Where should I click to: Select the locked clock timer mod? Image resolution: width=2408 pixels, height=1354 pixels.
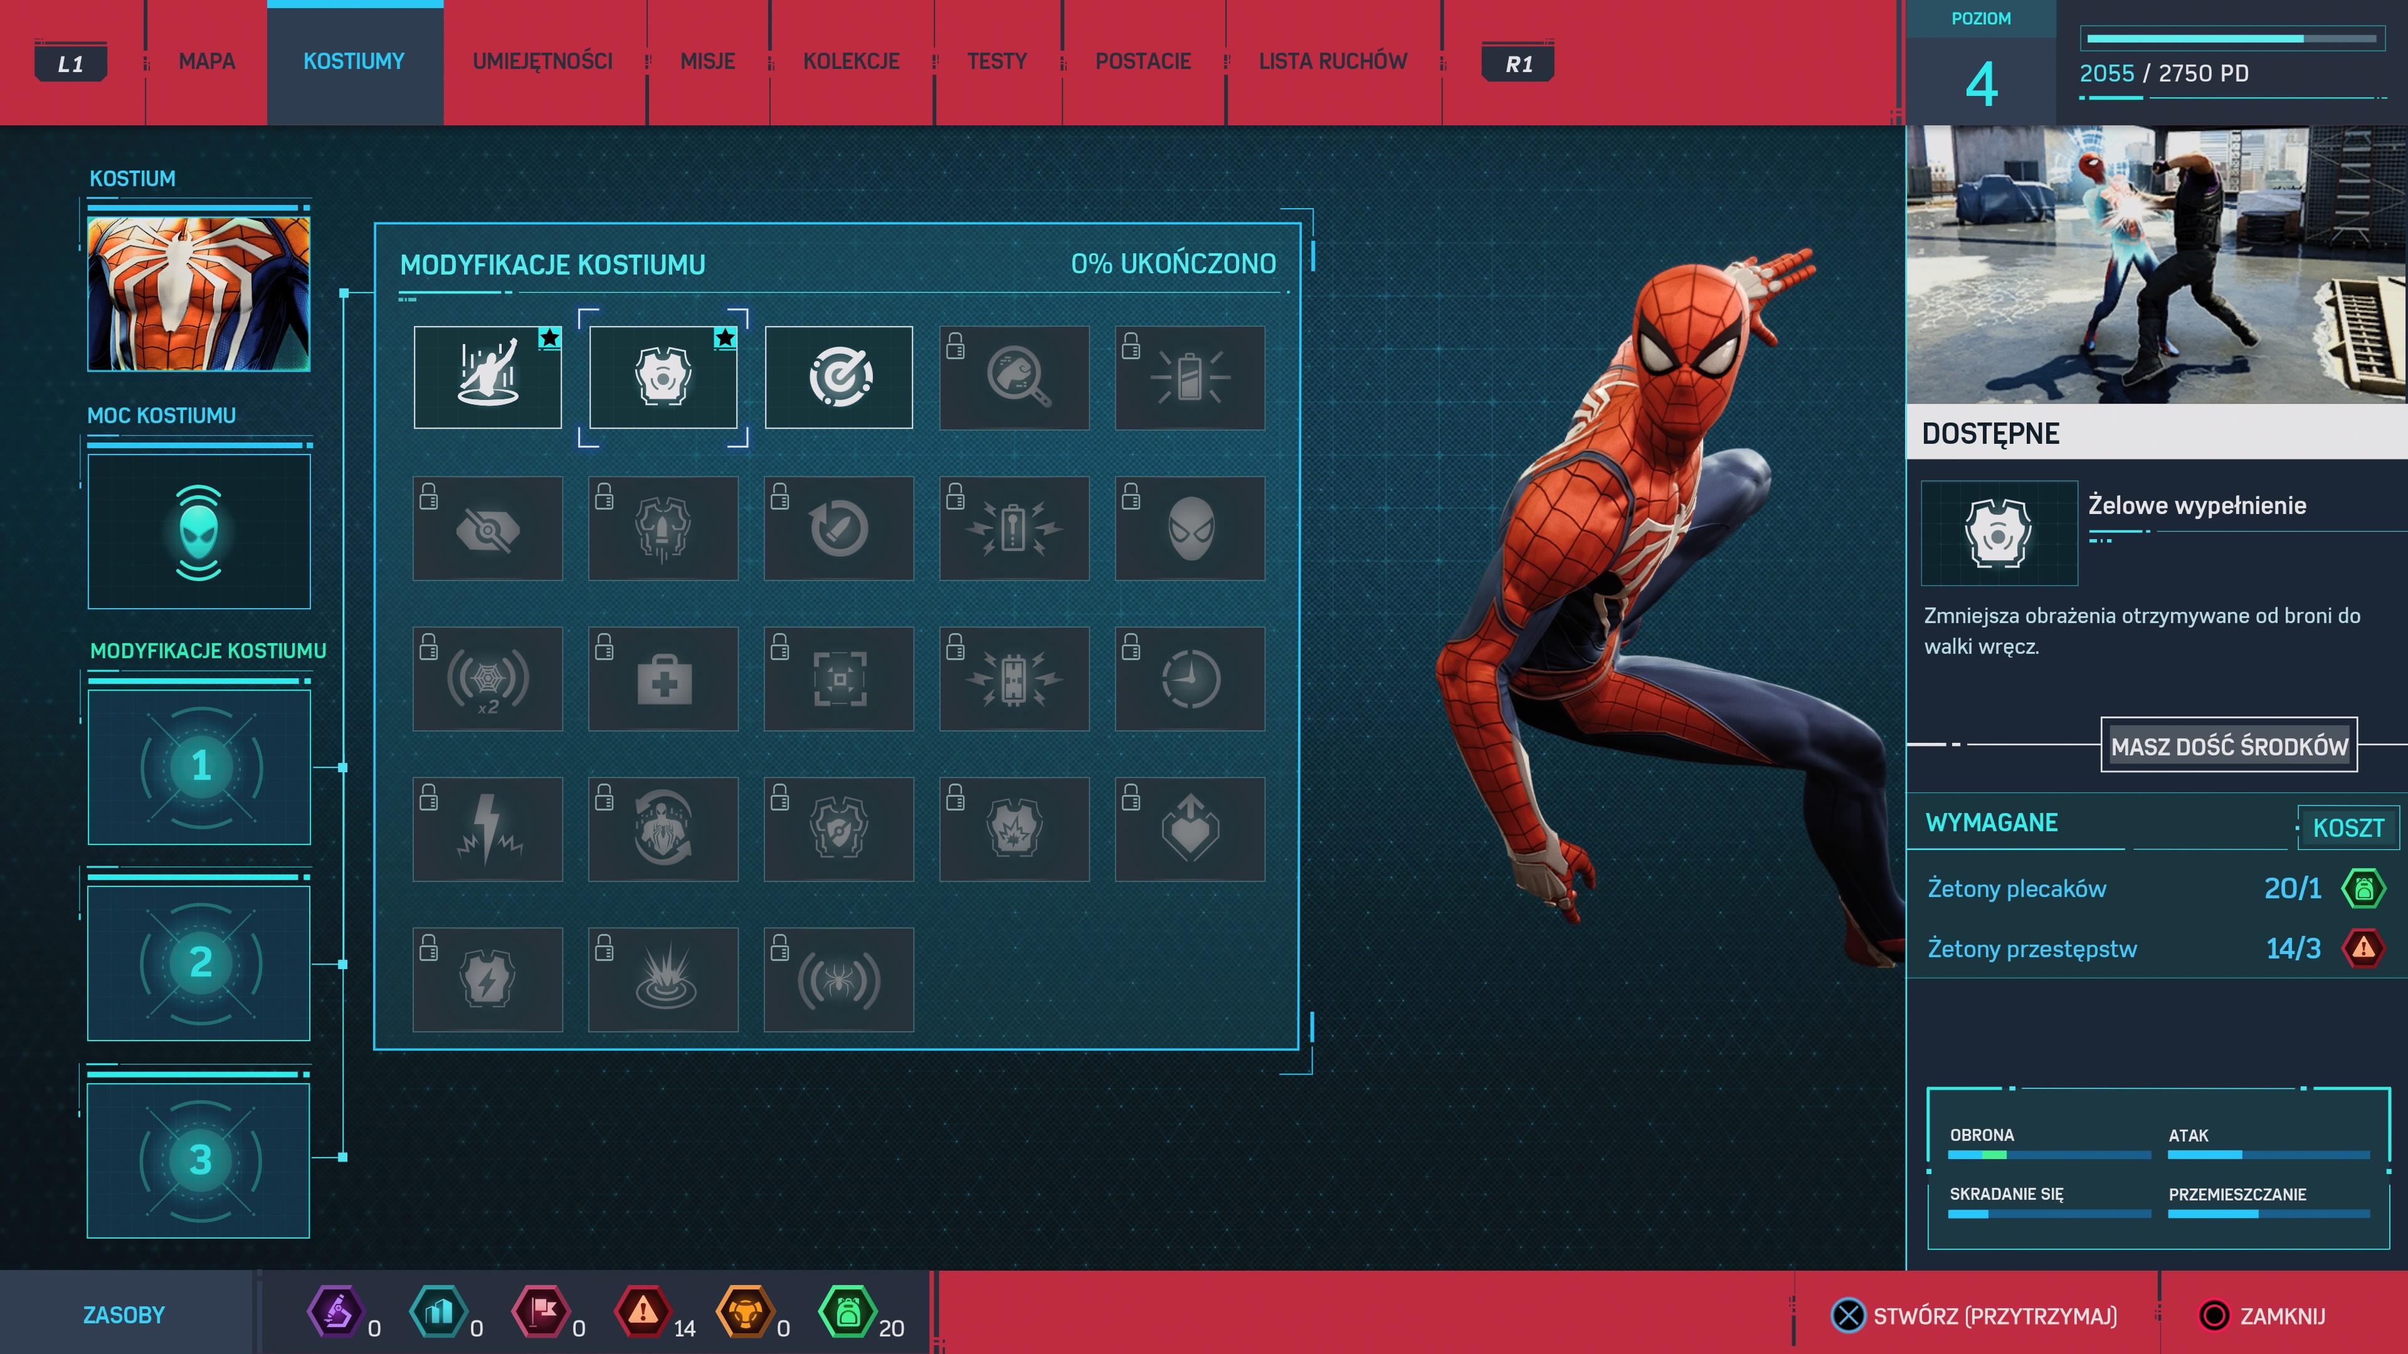[x=1189, y=680]
